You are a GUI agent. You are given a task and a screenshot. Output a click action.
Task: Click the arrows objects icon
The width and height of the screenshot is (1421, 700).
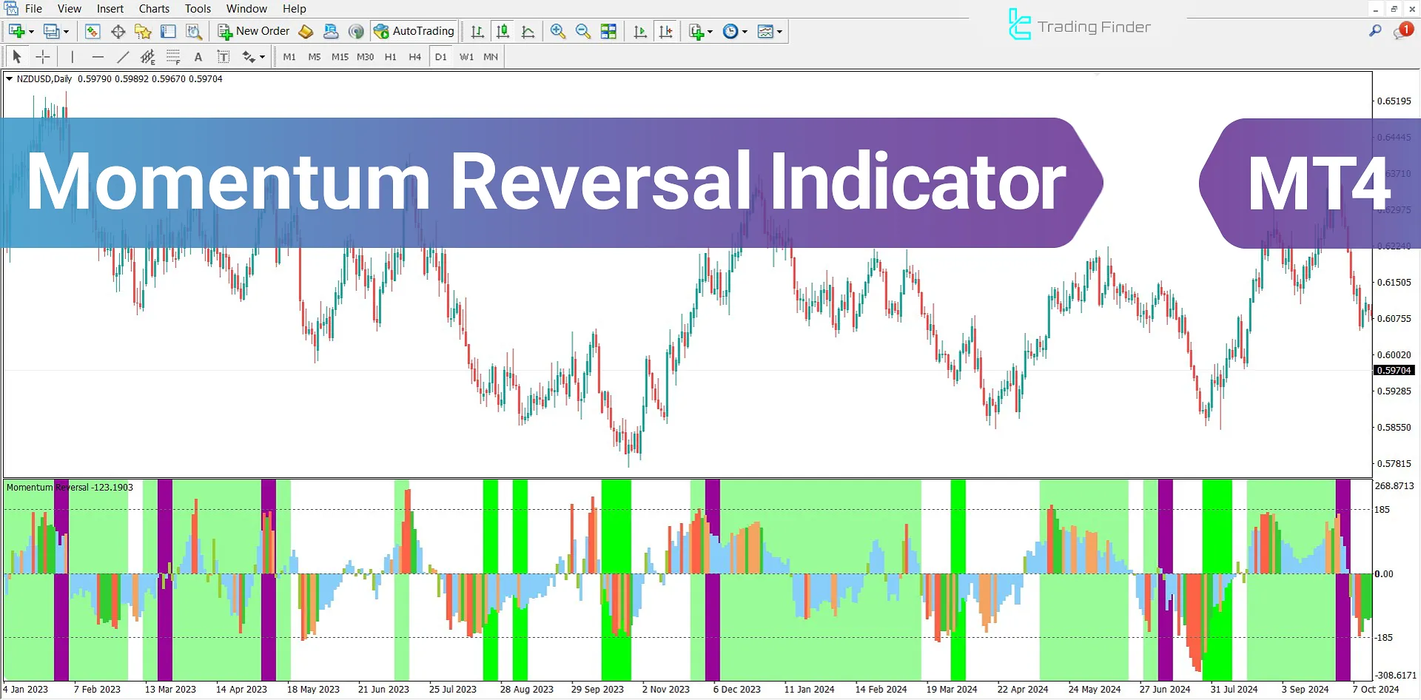(x=249, y=56)
